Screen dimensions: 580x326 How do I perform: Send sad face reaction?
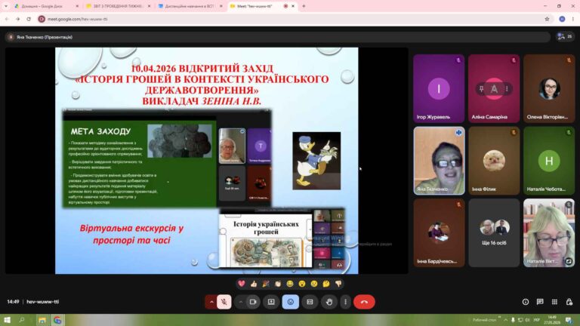tap(314, 284)
